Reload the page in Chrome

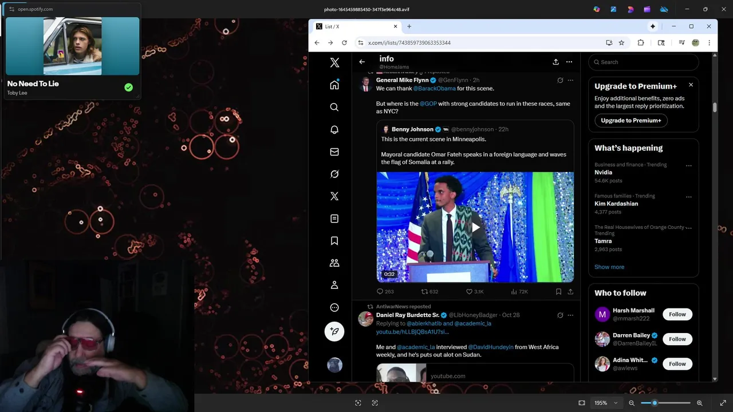point(344,42)
